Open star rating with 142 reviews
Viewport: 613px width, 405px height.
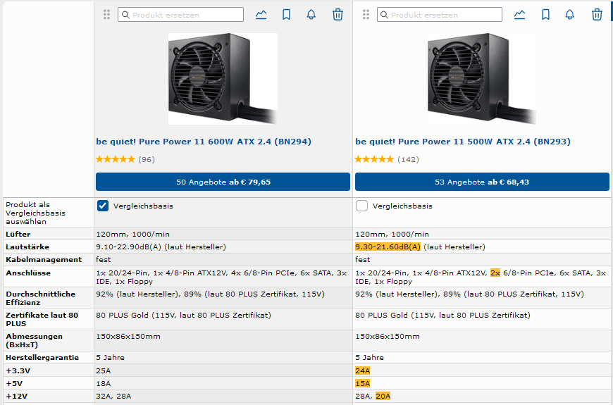pyautogui.click(x=387, y=159)
